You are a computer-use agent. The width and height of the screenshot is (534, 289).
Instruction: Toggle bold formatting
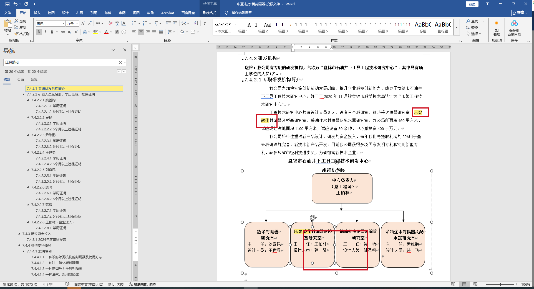pyautogui.click(x=39, y=32)
